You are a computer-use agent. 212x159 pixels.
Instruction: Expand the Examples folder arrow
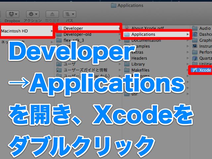coord(188,46)
